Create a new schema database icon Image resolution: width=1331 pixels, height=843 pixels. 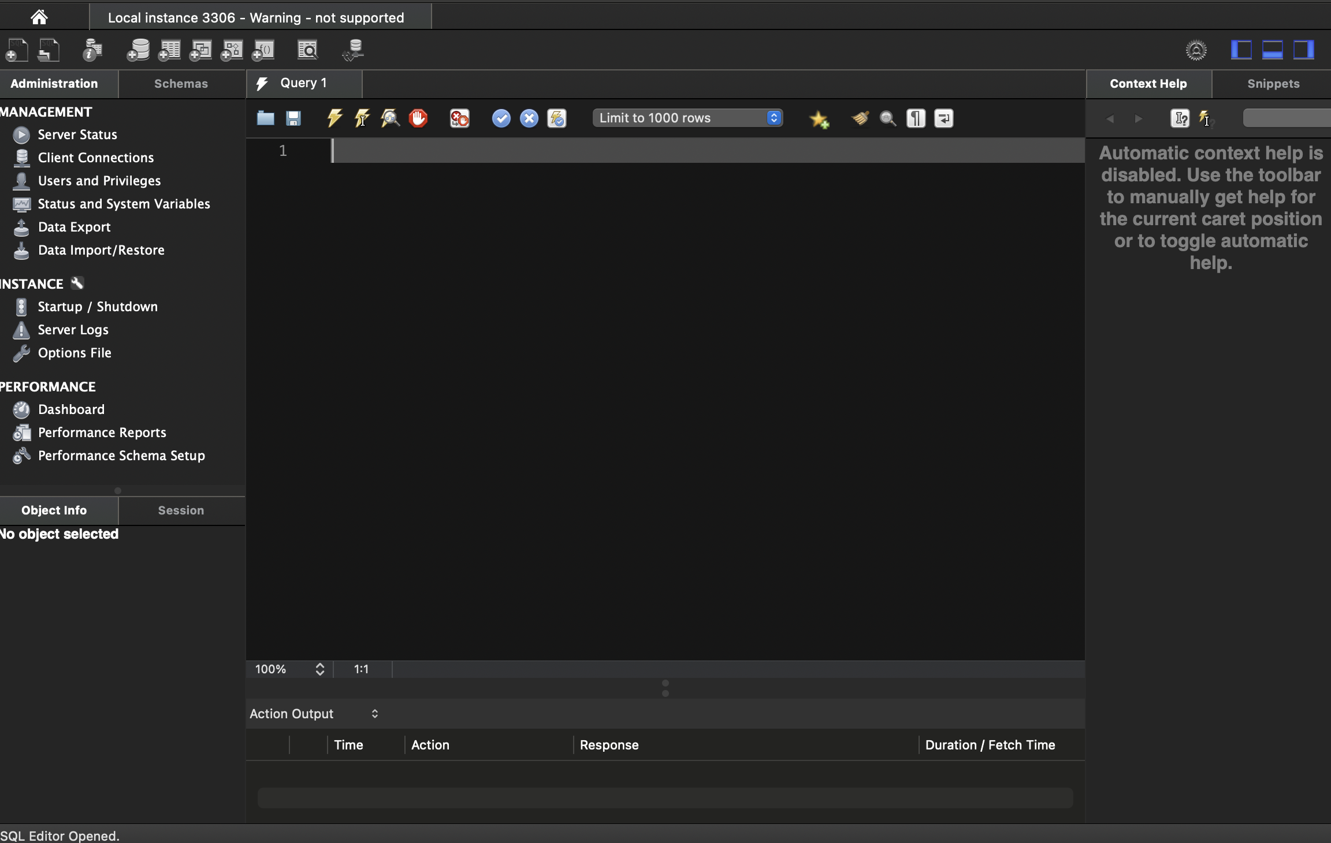coord(138,51)
